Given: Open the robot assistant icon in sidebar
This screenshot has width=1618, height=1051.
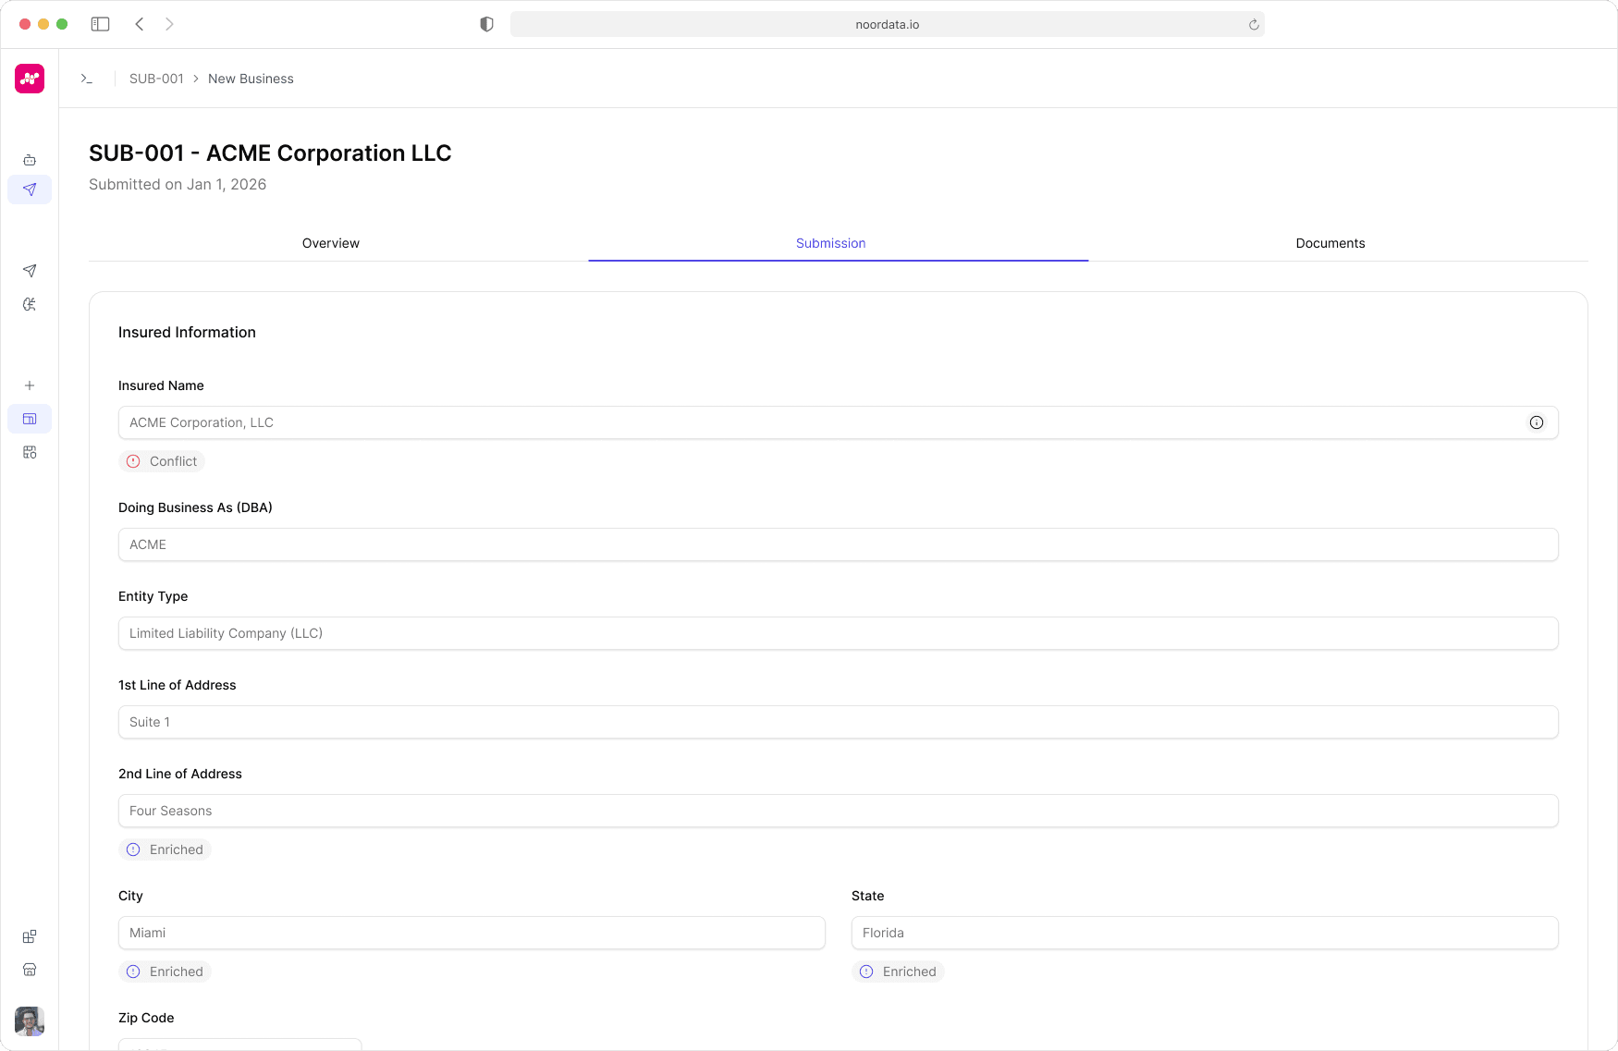Looking at the screenshot, I should click(30, 160).
